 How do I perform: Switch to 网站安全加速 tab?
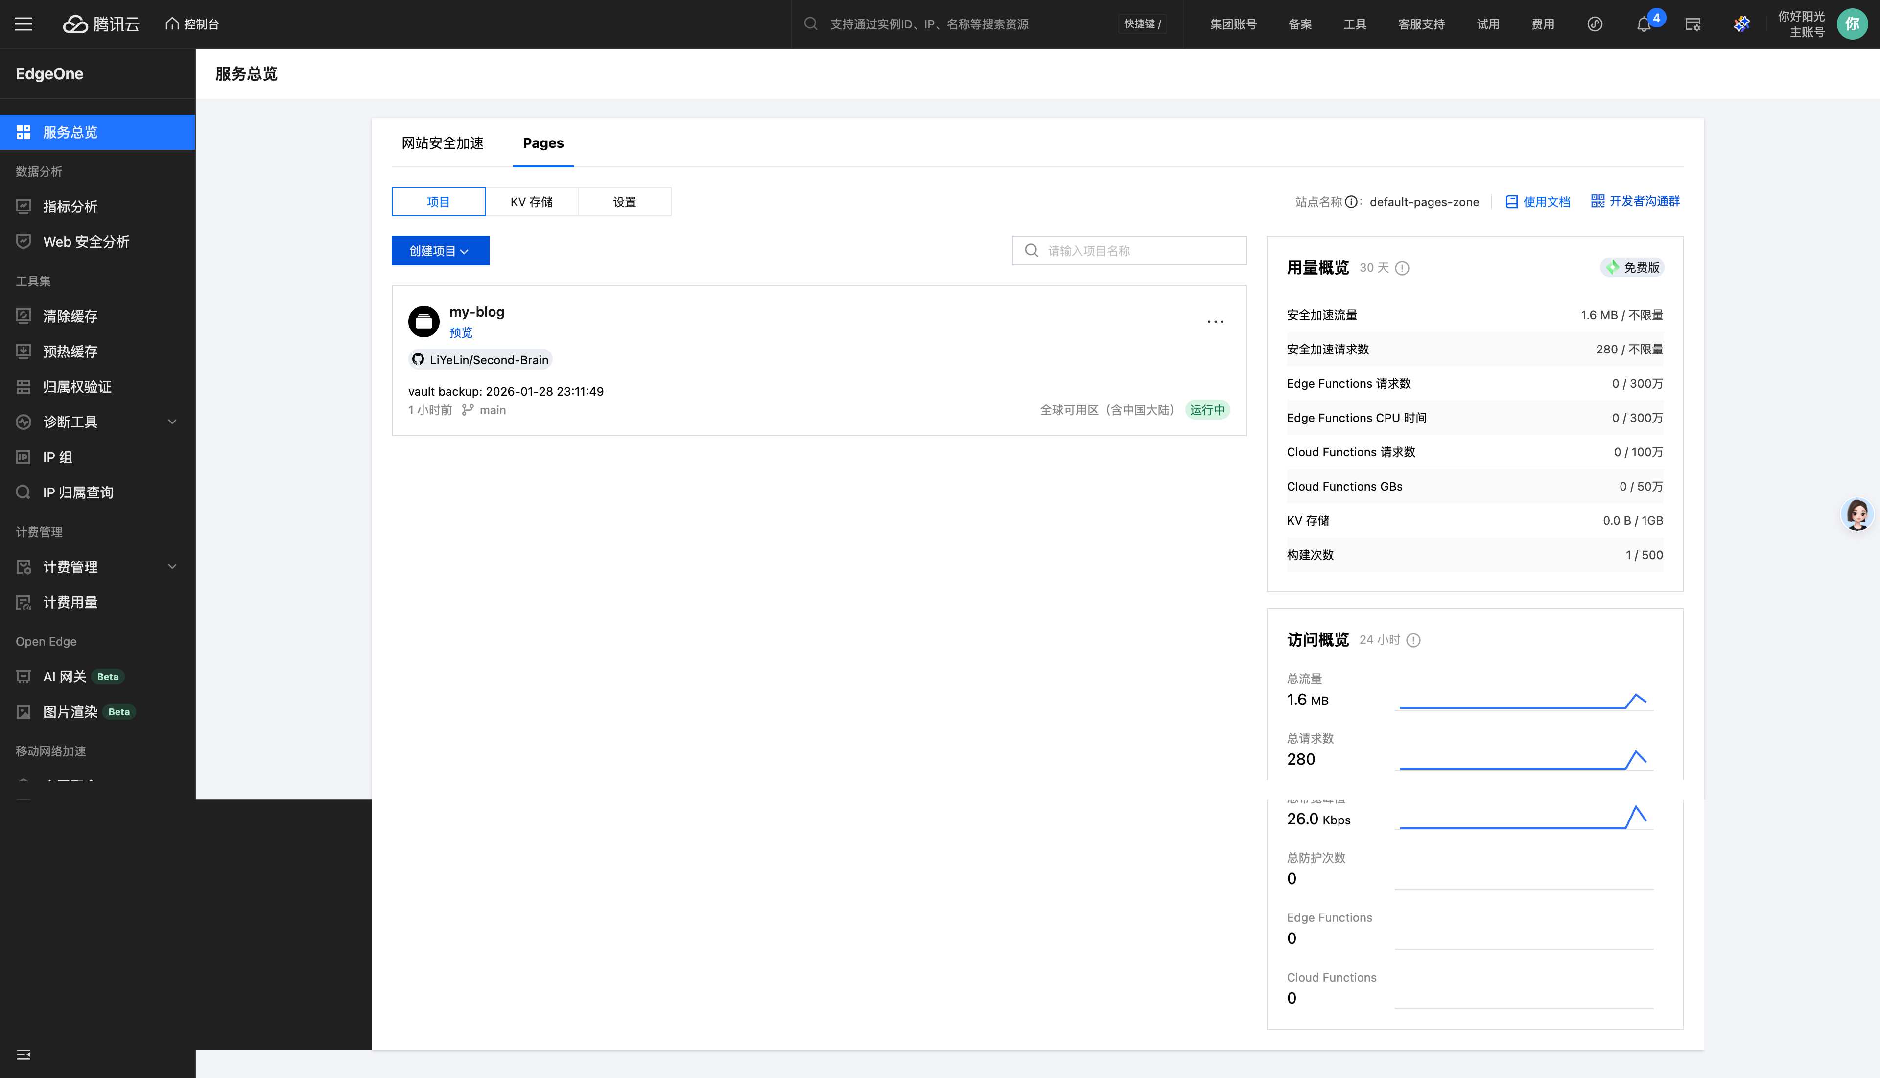tap(442, 143)
